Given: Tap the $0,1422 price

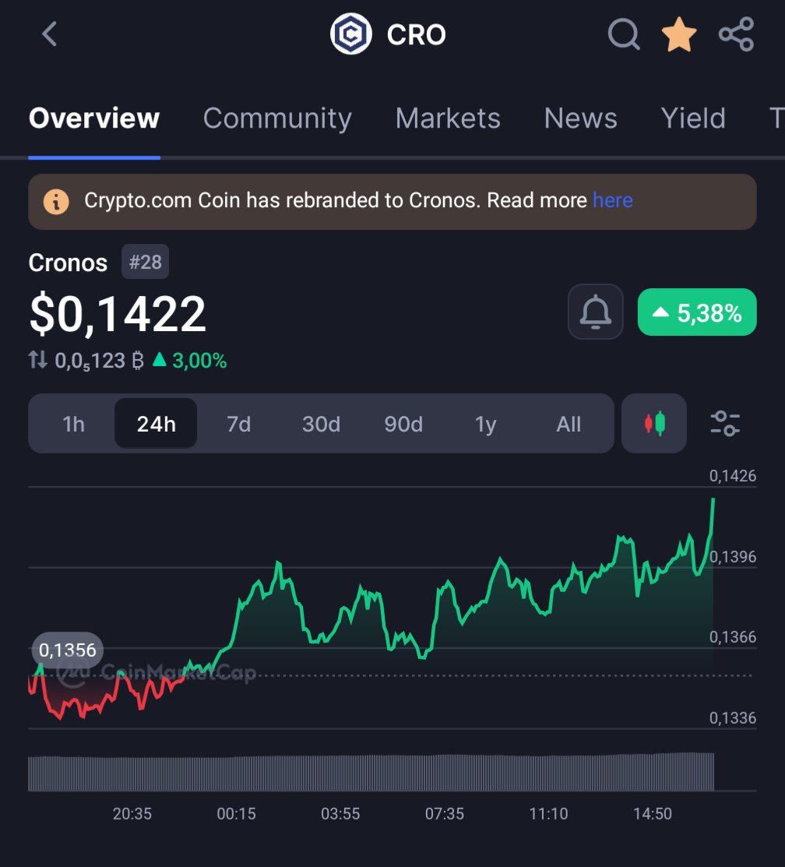Looking at the screenshot, I should pyautogui.click(x=118, y=314).
